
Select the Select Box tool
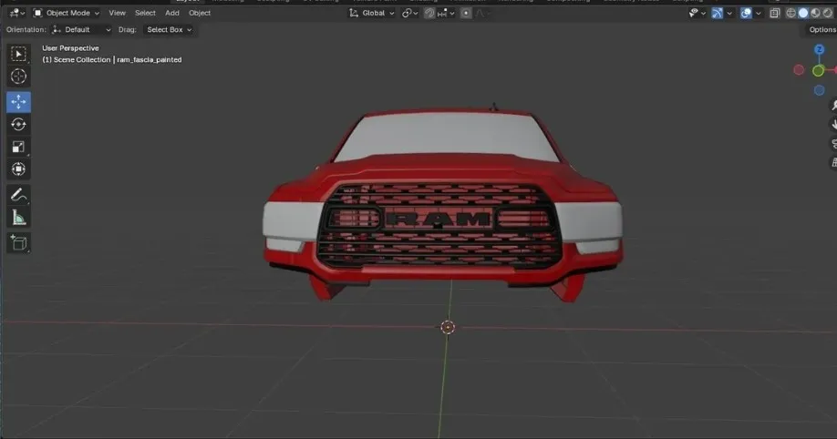pos(18,54)
